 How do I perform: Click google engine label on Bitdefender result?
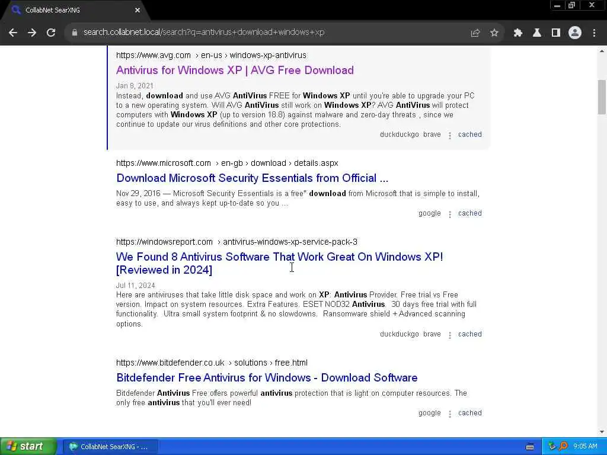(x=429, y=413)
